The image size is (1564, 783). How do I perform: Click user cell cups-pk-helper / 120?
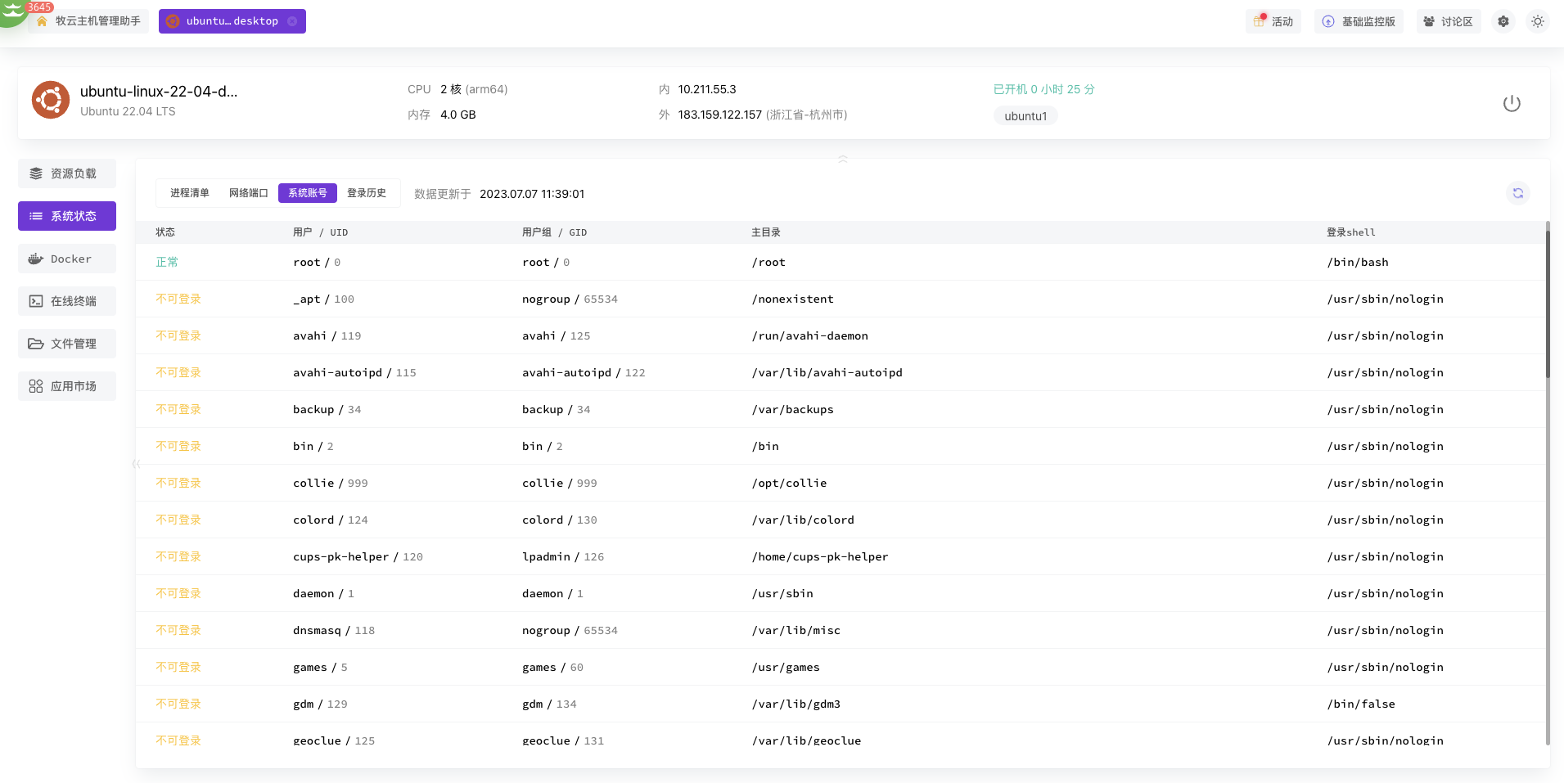(358, 556)
